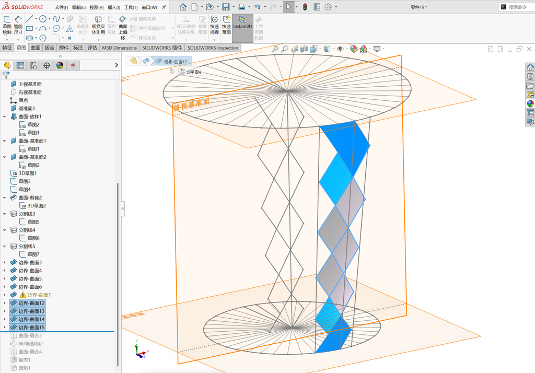Collapse the 曲面-基准面1 feature
The height and width of the screenshot is (373, 535).
click(4, 141)
